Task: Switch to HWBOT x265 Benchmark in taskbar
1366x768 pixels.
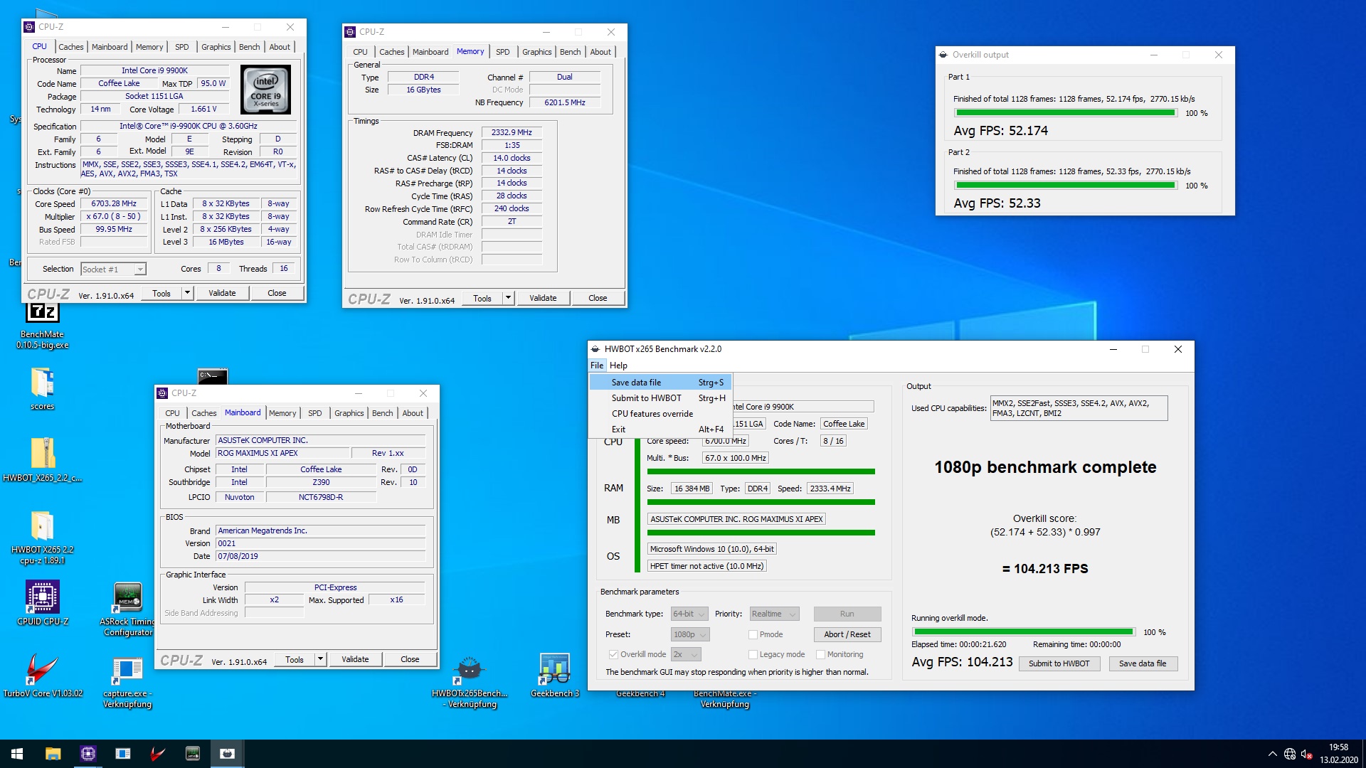Action: pos(227,754)
